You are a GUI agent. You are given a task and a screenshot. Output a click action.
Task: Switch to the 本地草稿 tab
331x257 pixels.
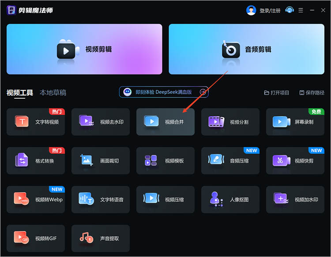coord(53,92)
